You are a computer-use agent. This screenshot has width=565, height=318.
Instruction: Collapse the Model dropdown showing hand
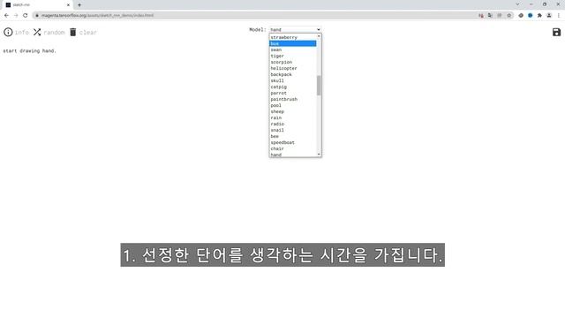tap(295, 29)
